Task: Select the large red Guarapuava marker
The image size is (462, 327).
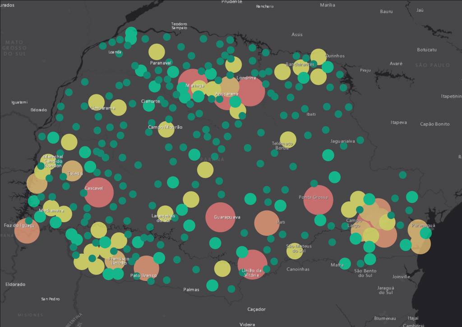Action: pyautogui.click(x=221, y=217)
